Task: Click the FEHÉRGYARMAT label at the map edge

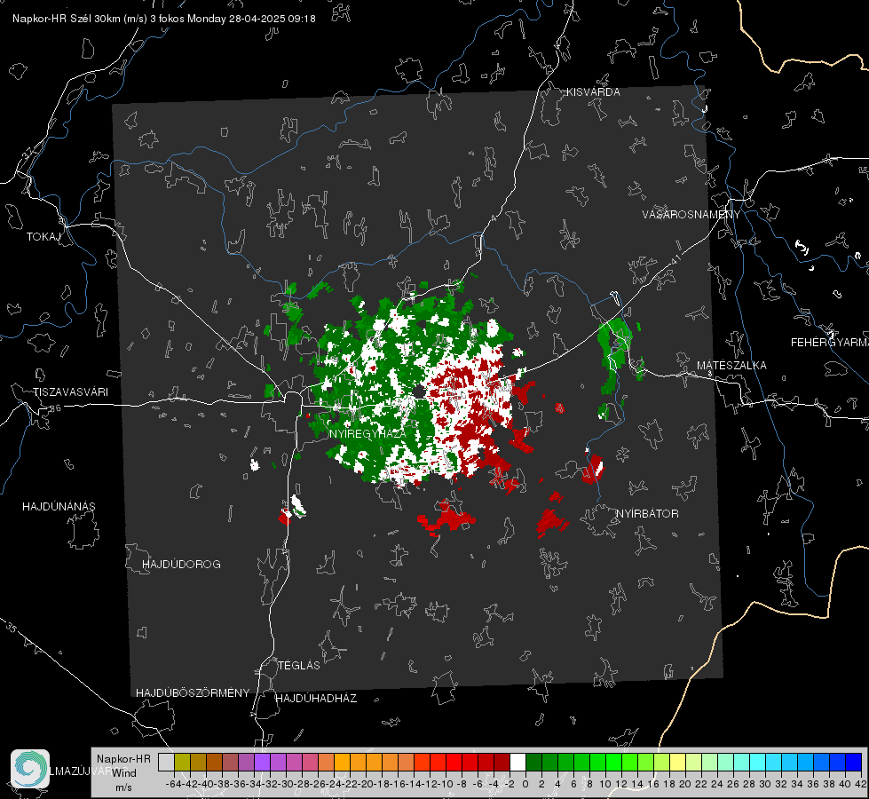Action: click(x=830, y=343)
